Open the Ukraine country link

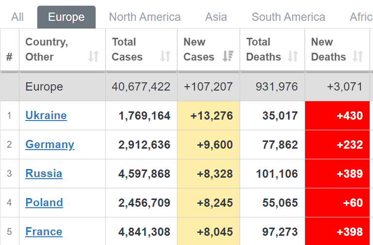pos(46,116)
